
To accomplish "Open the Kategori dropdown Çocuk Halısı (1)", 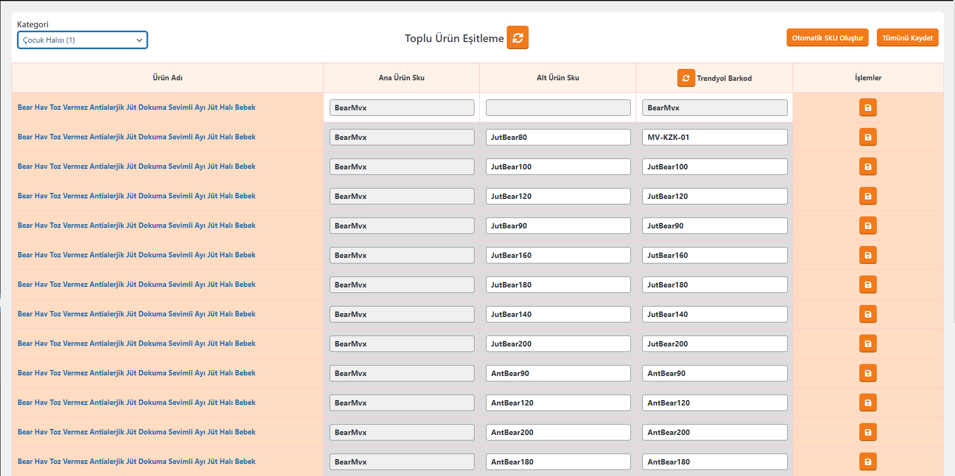I will pyautogui.click(x=83, y=40).
